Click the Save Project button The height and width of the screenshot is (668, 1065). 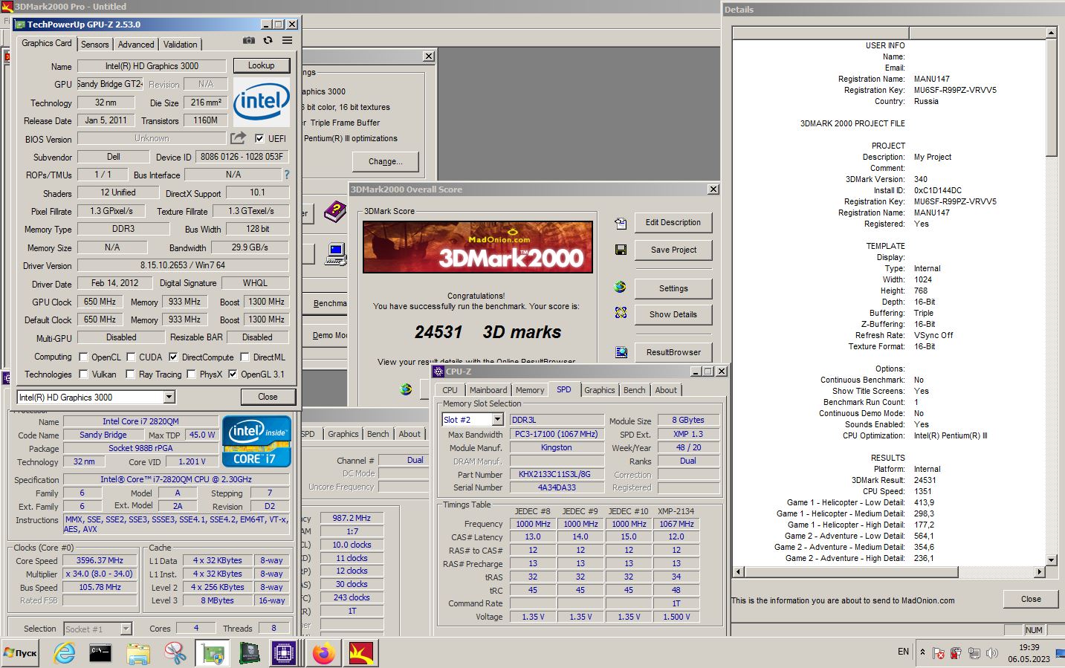tap(673, 250)
